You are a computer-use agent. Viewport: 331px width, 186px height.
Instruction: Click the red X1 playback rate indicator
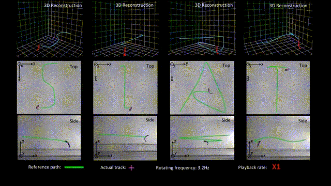276,167
